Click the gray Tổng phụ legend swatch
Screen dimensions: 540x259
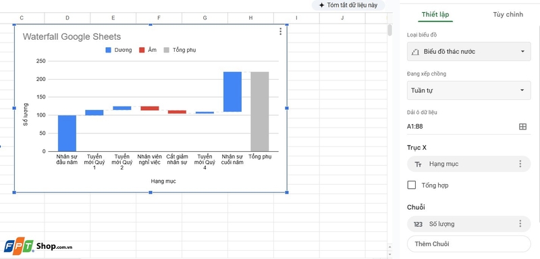coord(166,50)
